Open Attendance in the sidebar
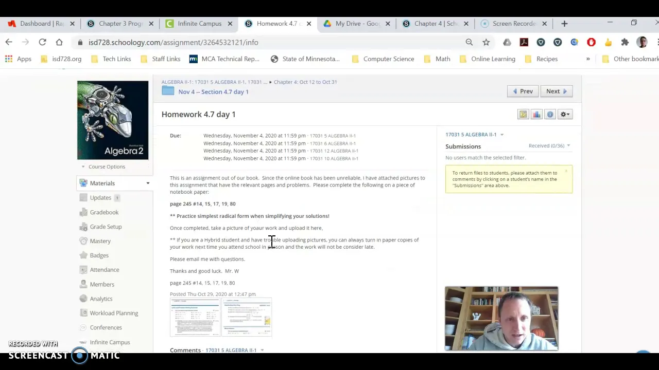Image resolution: width=659 pixels, height=370 pixels. tap(104, 270)
